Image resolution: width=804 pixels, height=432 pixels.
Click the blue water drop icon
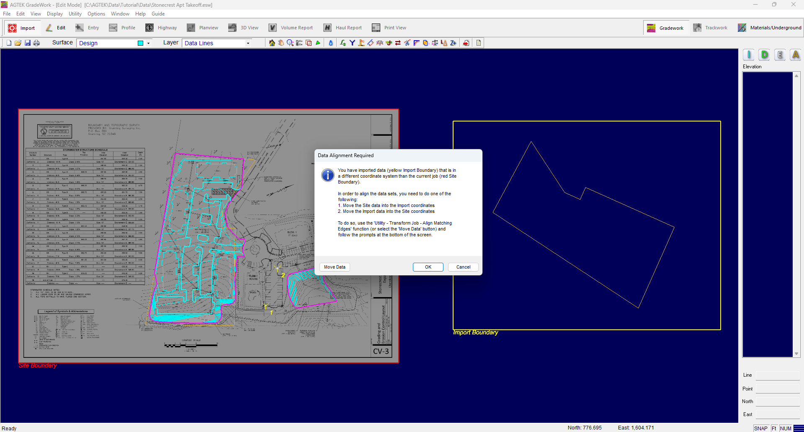point(330,43)
